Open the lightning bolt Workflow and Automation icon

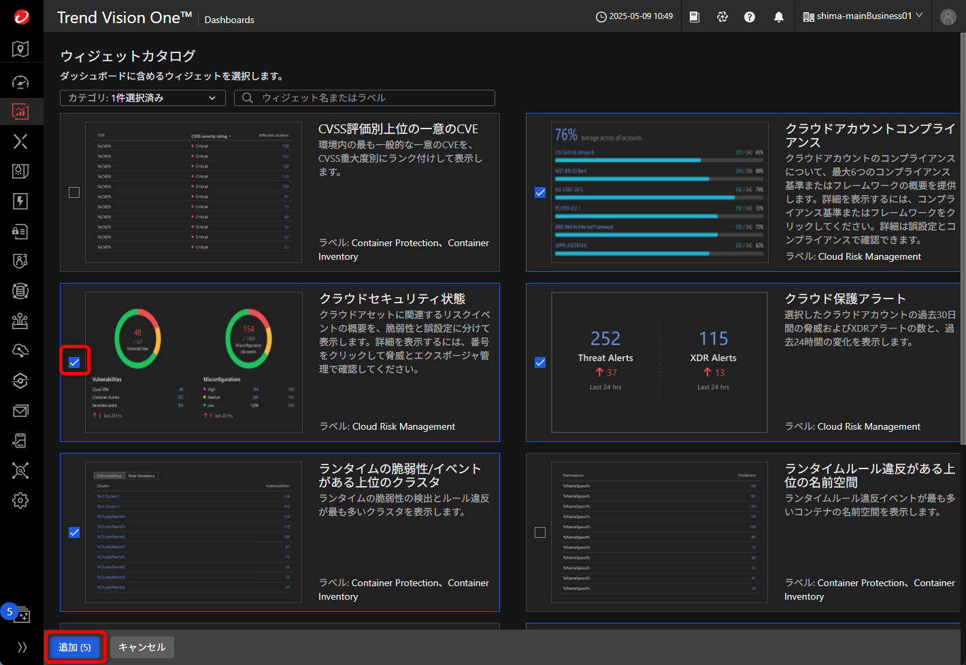tap(20, 201)
